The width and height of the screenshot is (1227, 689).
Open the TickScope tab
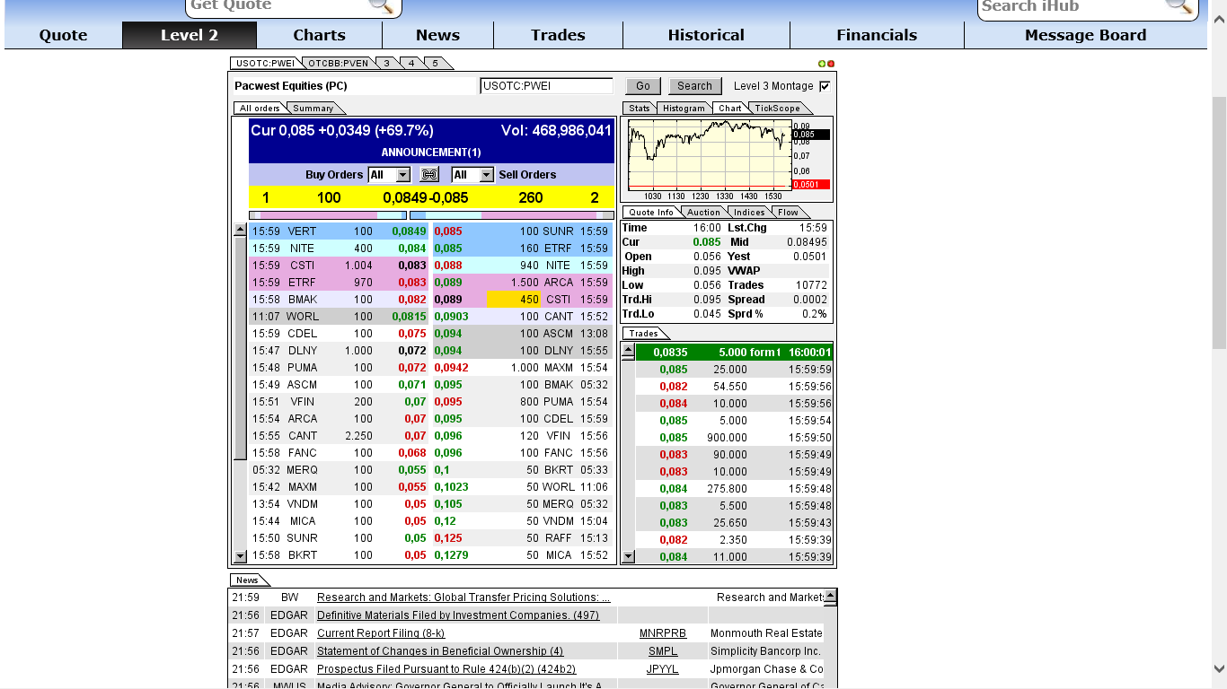point(777,108)
